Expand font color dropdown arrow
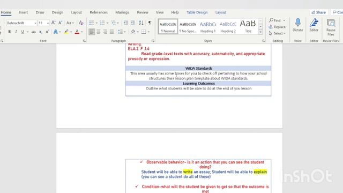Viewport: 343px width, 193px height. pyautogui.click(x=82, y=32)
